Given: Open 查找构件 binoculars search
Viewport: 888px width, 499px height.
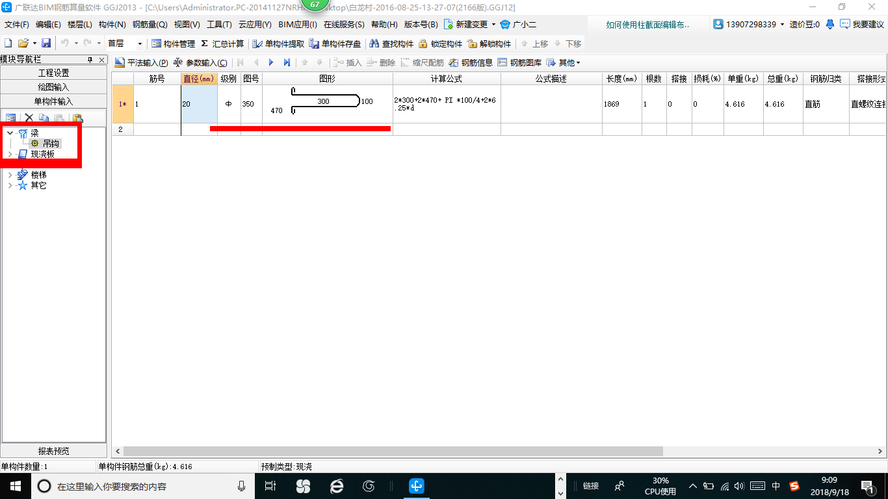Looking at the screenshot, I should (391, 44).
